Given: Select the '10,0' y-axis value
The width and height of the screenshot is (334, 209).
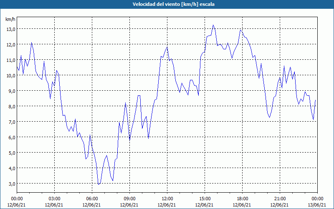Looking at the screenshot, I should tap(10, 76).
